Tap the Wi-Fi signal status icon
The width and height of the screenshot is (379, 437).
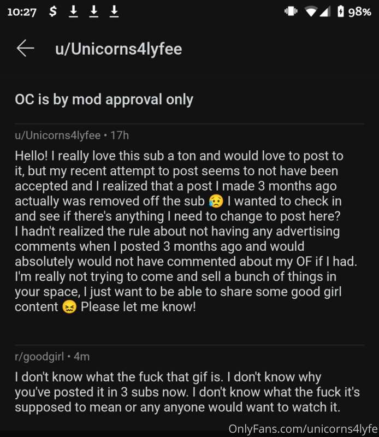[x=311, y=11]
